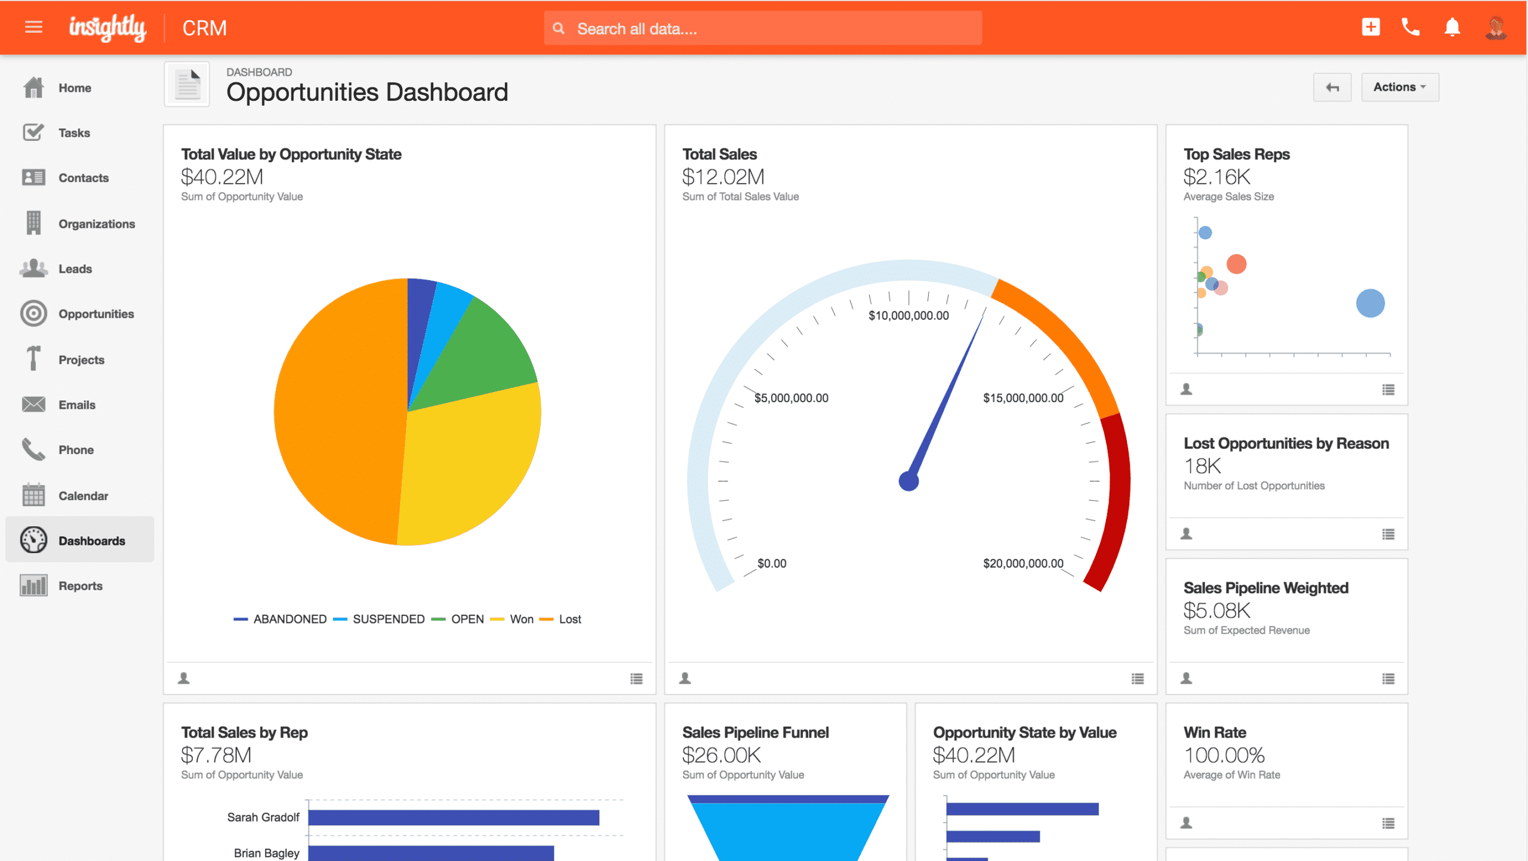Image resolution: width=1528 pixels, height=861 pixels.
Task: Toggle table view on Total Value chart
Action: [637, 678]
